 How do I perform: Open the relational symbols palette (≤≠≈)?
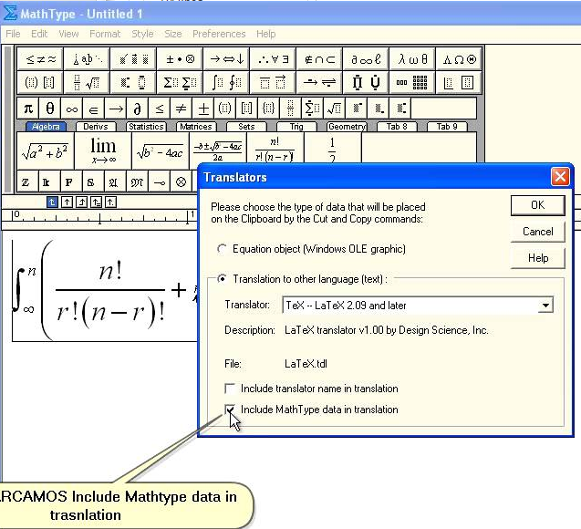click(x=40, y=59)
